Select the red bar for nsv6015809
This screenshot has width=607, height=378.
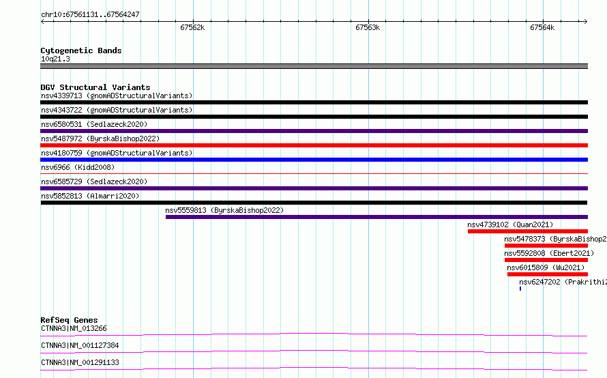click(x=548, y=274)
